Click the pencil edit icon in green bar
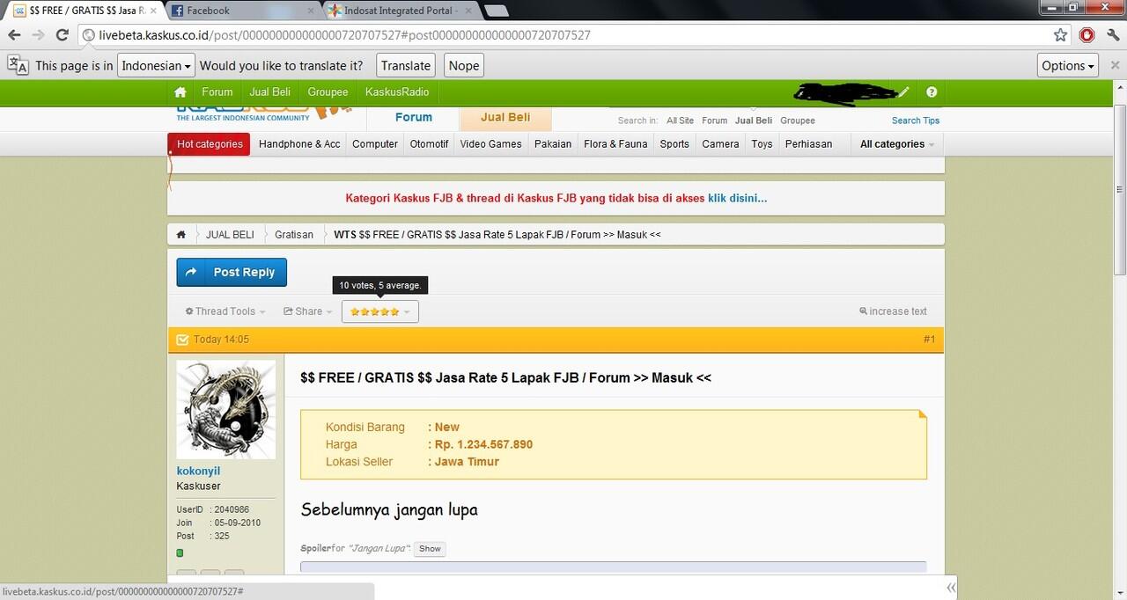Image resolution: width=1127 pixels, height=600 pixels. coord(903,92)
